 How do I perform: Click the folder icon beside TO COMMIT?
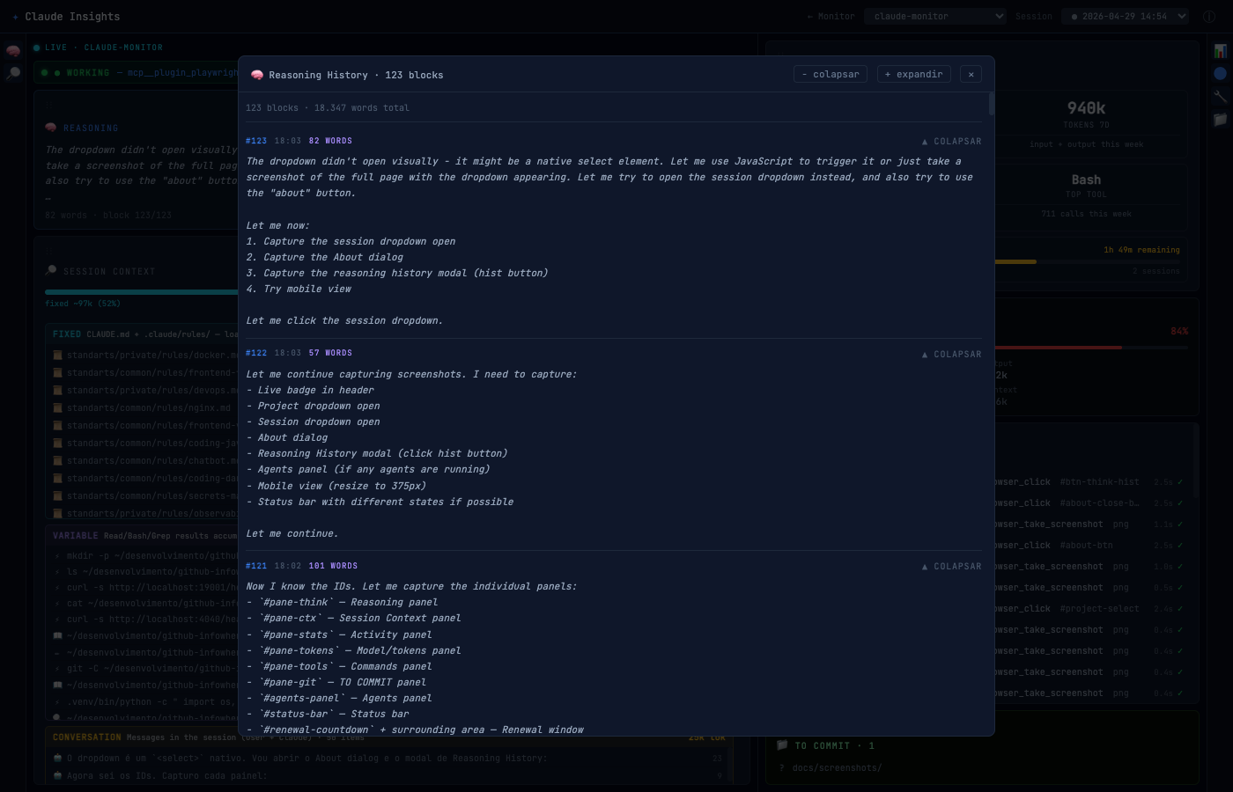pyautogui.click(x=782, y=745)
